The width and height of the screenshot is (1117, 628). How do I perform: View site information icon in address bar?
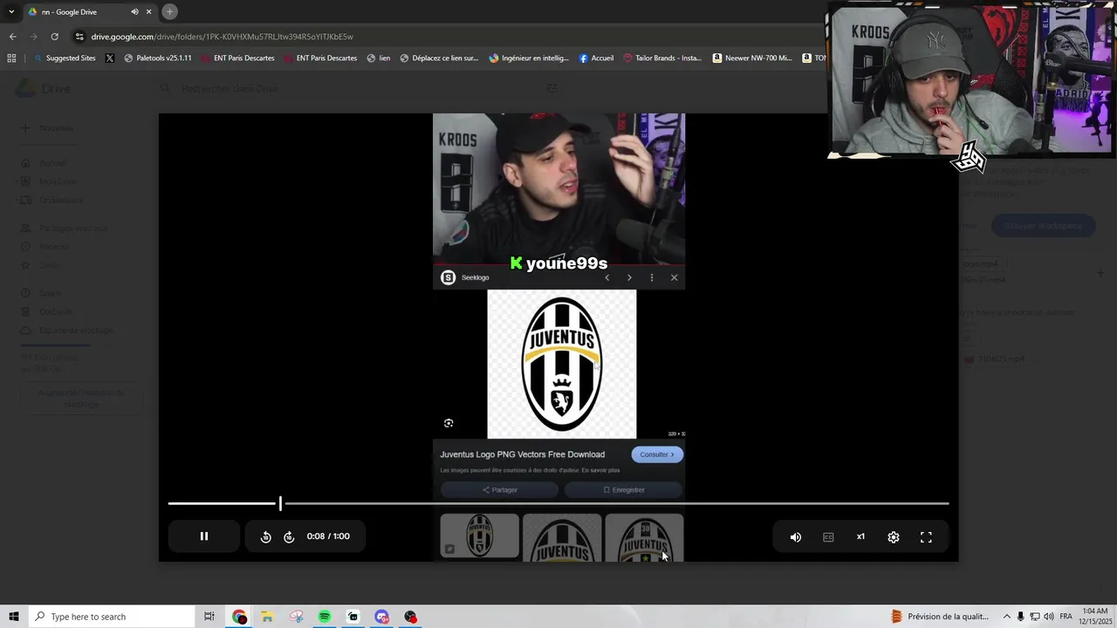click(x=79, y=37)
